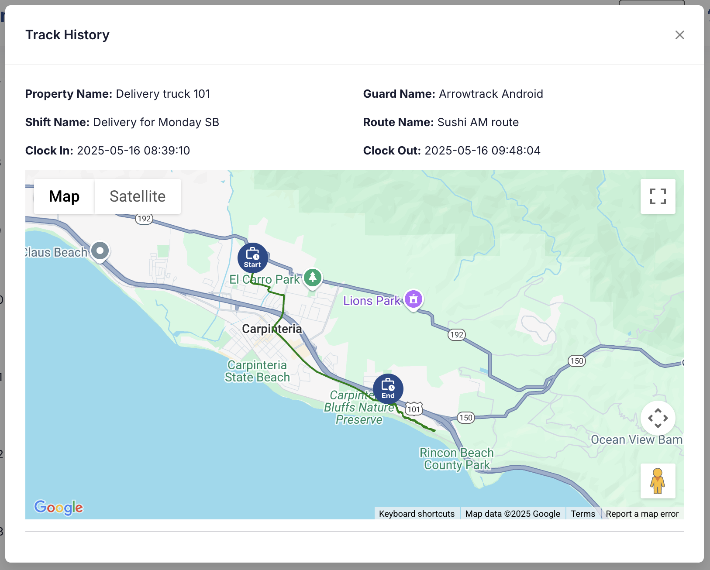Open Keyboard shortcuts for the map
The height and width of the screenshot is (570, 710).
[x=417, y=514]
